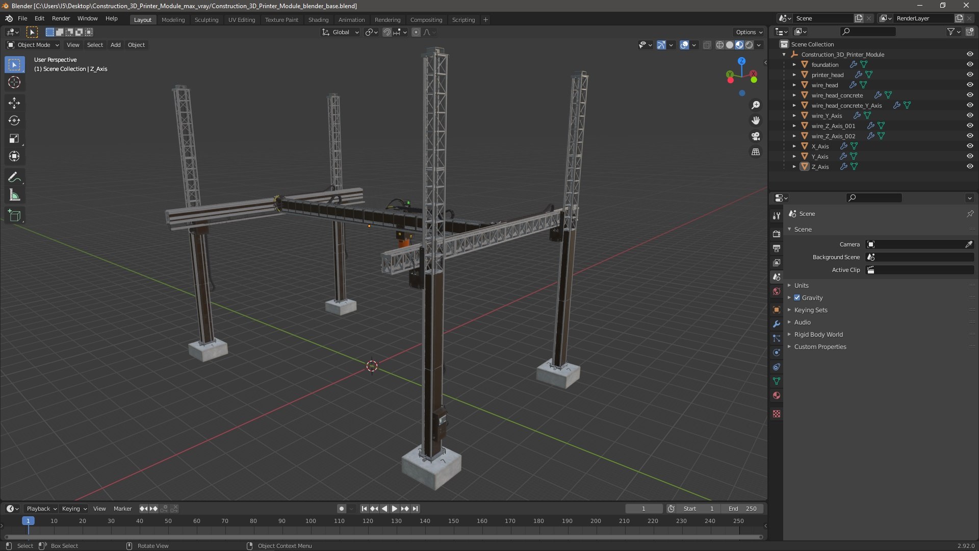
Task: Click the End frame field
Action: point(742,509)
